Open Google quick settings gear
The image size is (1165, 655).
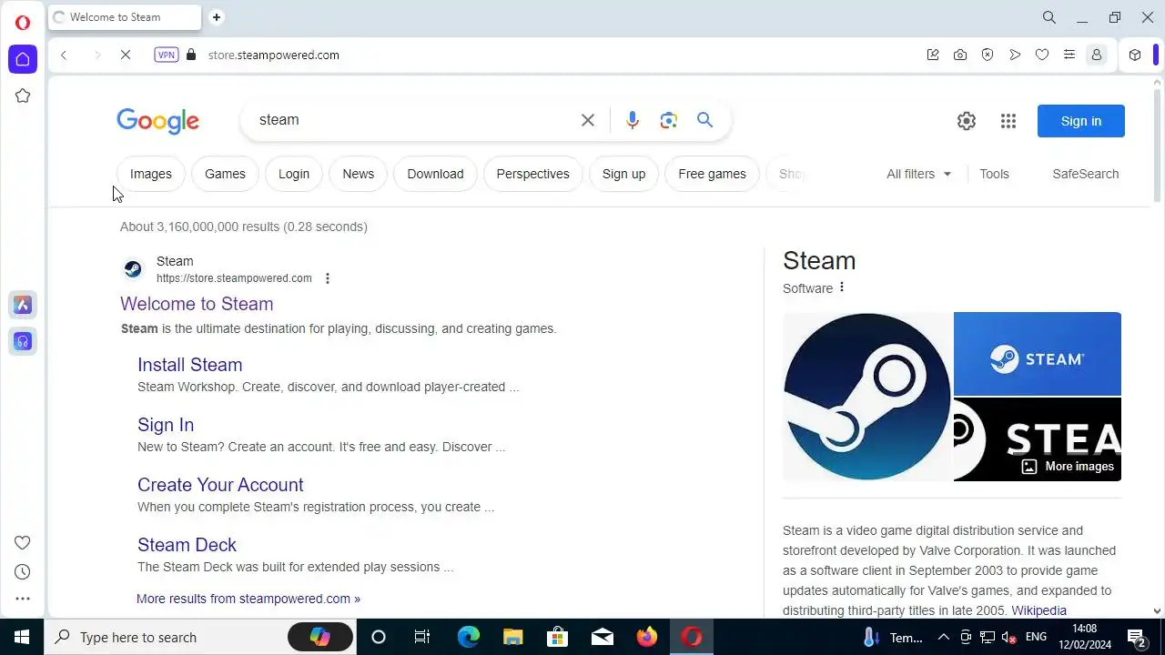coord(967,121)
